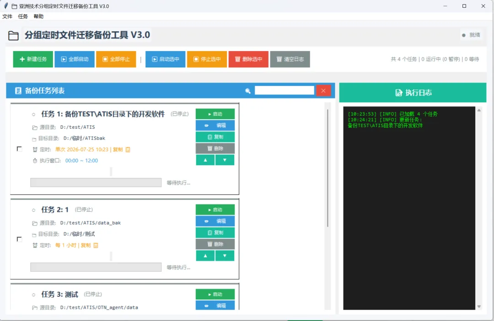
Task: Click schedule text 每 1 小时
Action: point(66,245)
